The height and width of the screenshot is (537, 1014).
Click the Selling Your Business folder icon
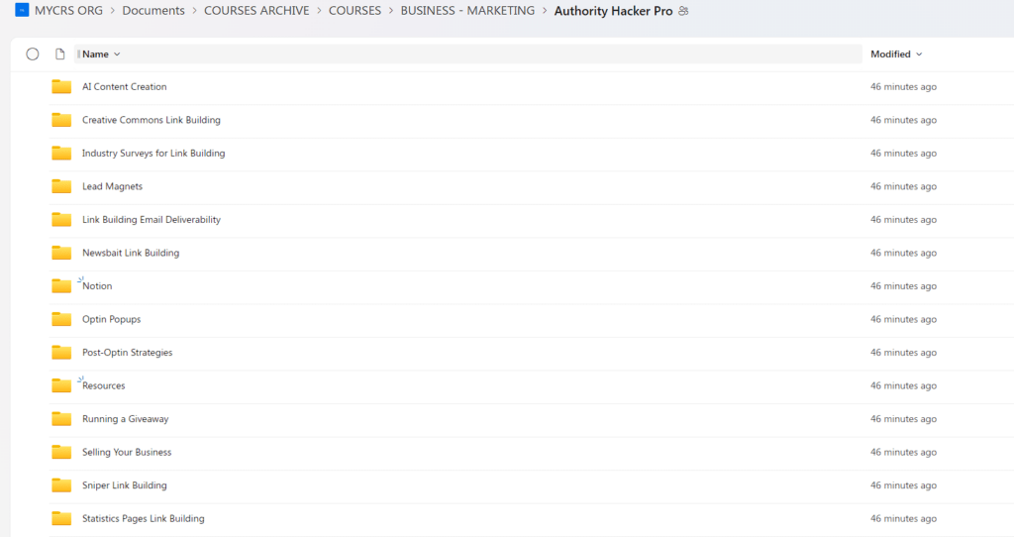[x=61, y=452]
